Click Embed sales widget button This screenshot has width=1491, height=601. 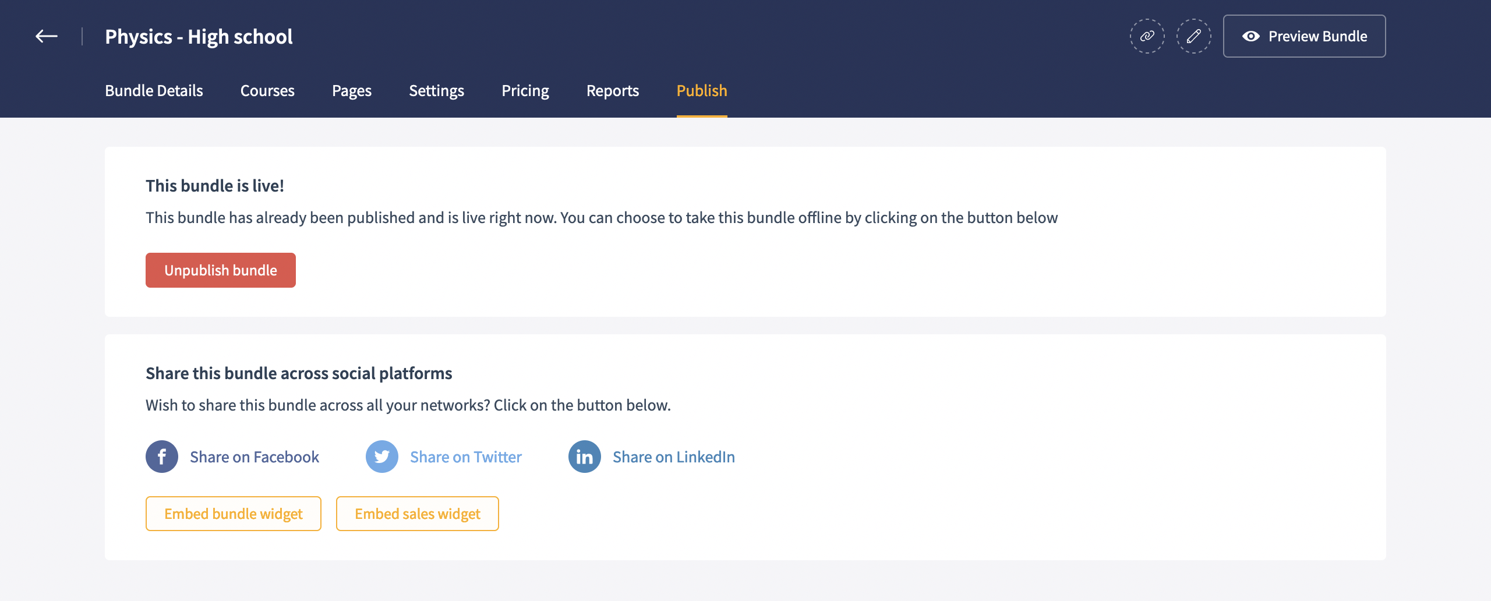tap(417, 514)
